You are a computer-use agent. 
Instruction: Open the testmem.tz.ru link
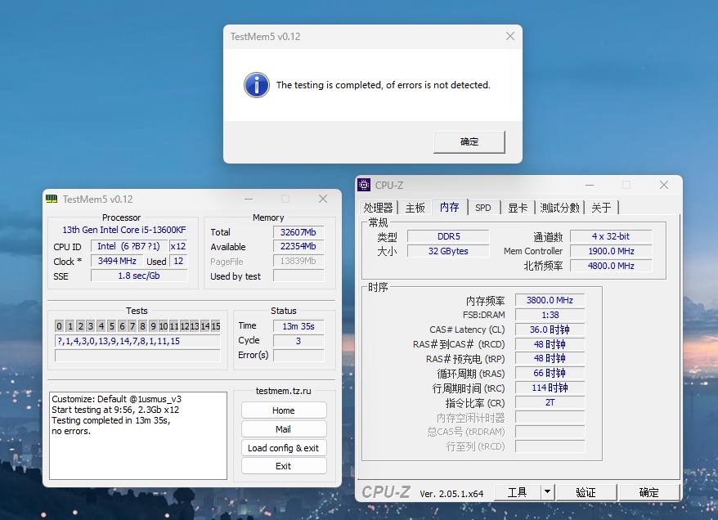click(282, 392)
